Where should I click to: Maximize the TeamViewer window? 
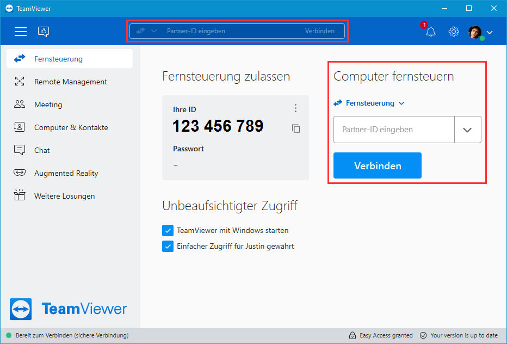pos(469,8)
